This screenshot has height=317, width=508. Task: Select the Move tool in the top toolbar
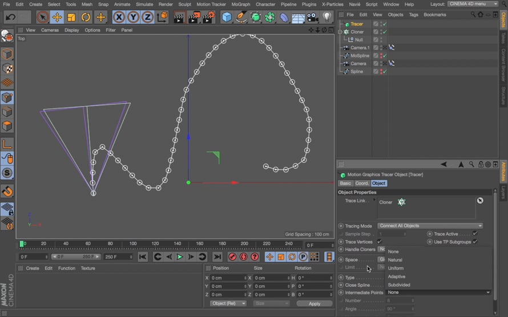57,17
